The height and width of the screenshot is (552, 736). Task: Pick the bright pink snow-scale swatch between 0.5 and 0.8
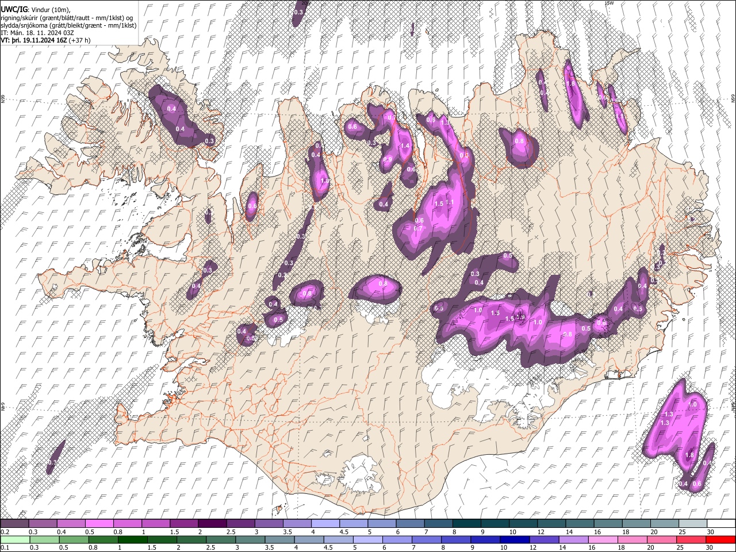[99, 523]
